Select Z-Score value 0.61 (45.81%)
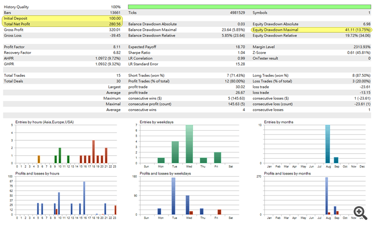 pos(359,53)
